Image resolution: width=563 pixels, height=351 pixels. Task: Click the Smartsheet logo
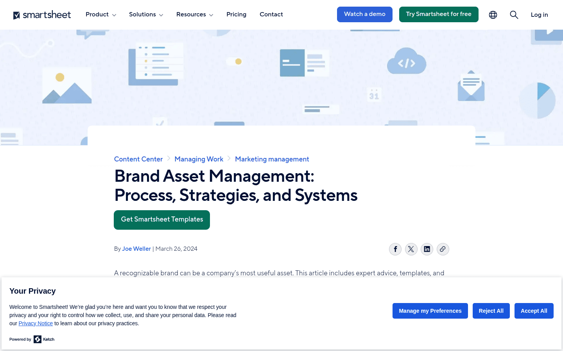tap(42, 15)
